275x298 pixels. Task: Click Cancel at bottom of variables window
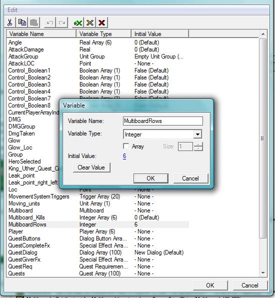click(250, 285)
